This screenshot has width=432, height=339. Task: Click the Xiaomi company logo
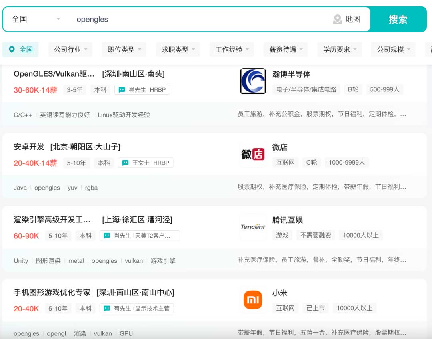point(253,300)
